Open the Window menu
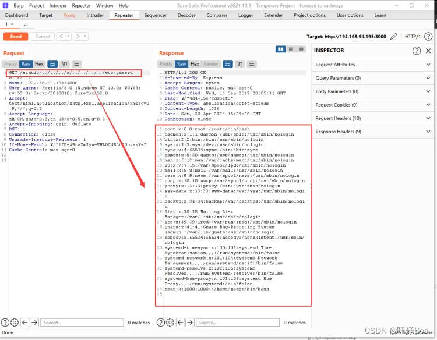Viewport: 437px width, 340px height. coord(104,6)
